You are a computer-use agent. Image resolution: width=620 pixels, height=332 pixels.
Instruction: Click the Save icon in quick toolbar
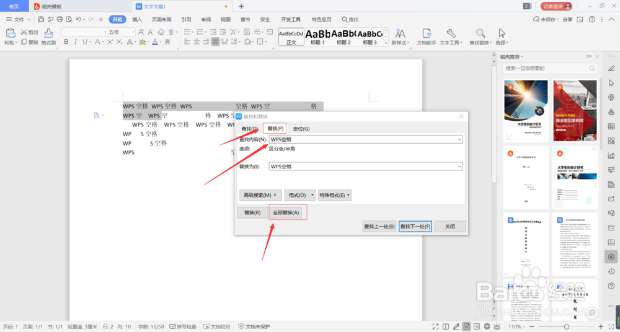click(x=41, y=19)
